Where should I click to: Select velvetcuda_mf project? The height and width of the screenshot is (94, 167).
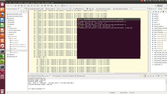click(x=13, y=57)
